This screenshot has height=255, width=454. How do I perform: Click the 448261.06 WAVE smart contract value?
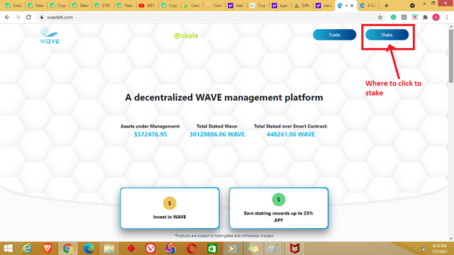pos(291,135)
